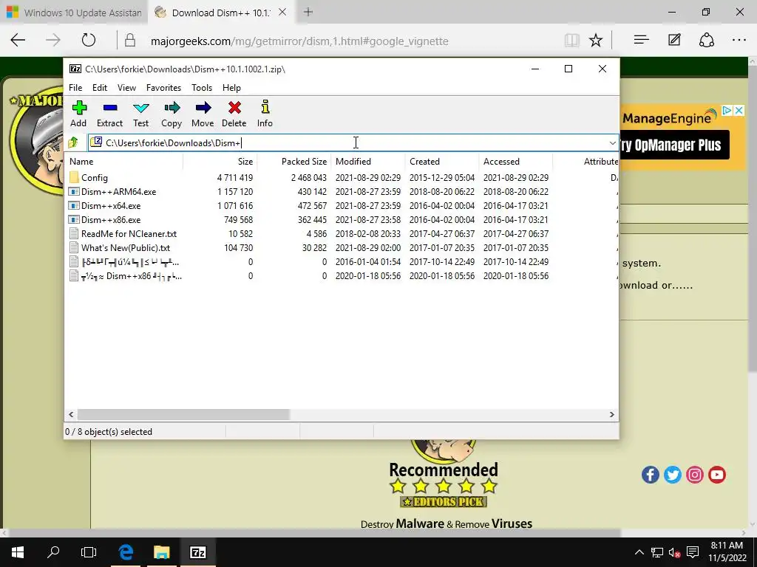Sort by the Name column header
The width and height of the screenshot is (757, 567).
(123, 162)
